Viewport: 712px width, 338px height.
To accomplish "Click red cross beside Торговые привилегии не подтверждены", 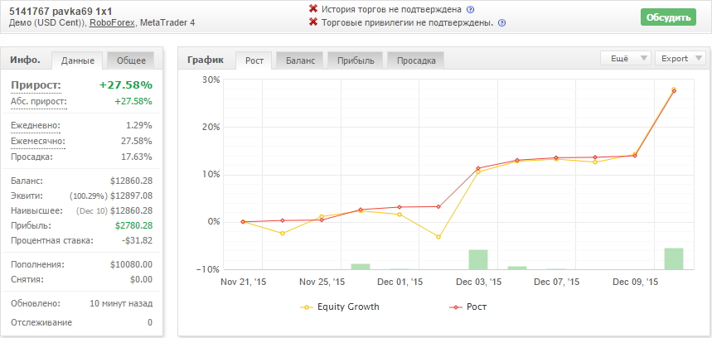I will pyautogui.click(x=312, y=22).
